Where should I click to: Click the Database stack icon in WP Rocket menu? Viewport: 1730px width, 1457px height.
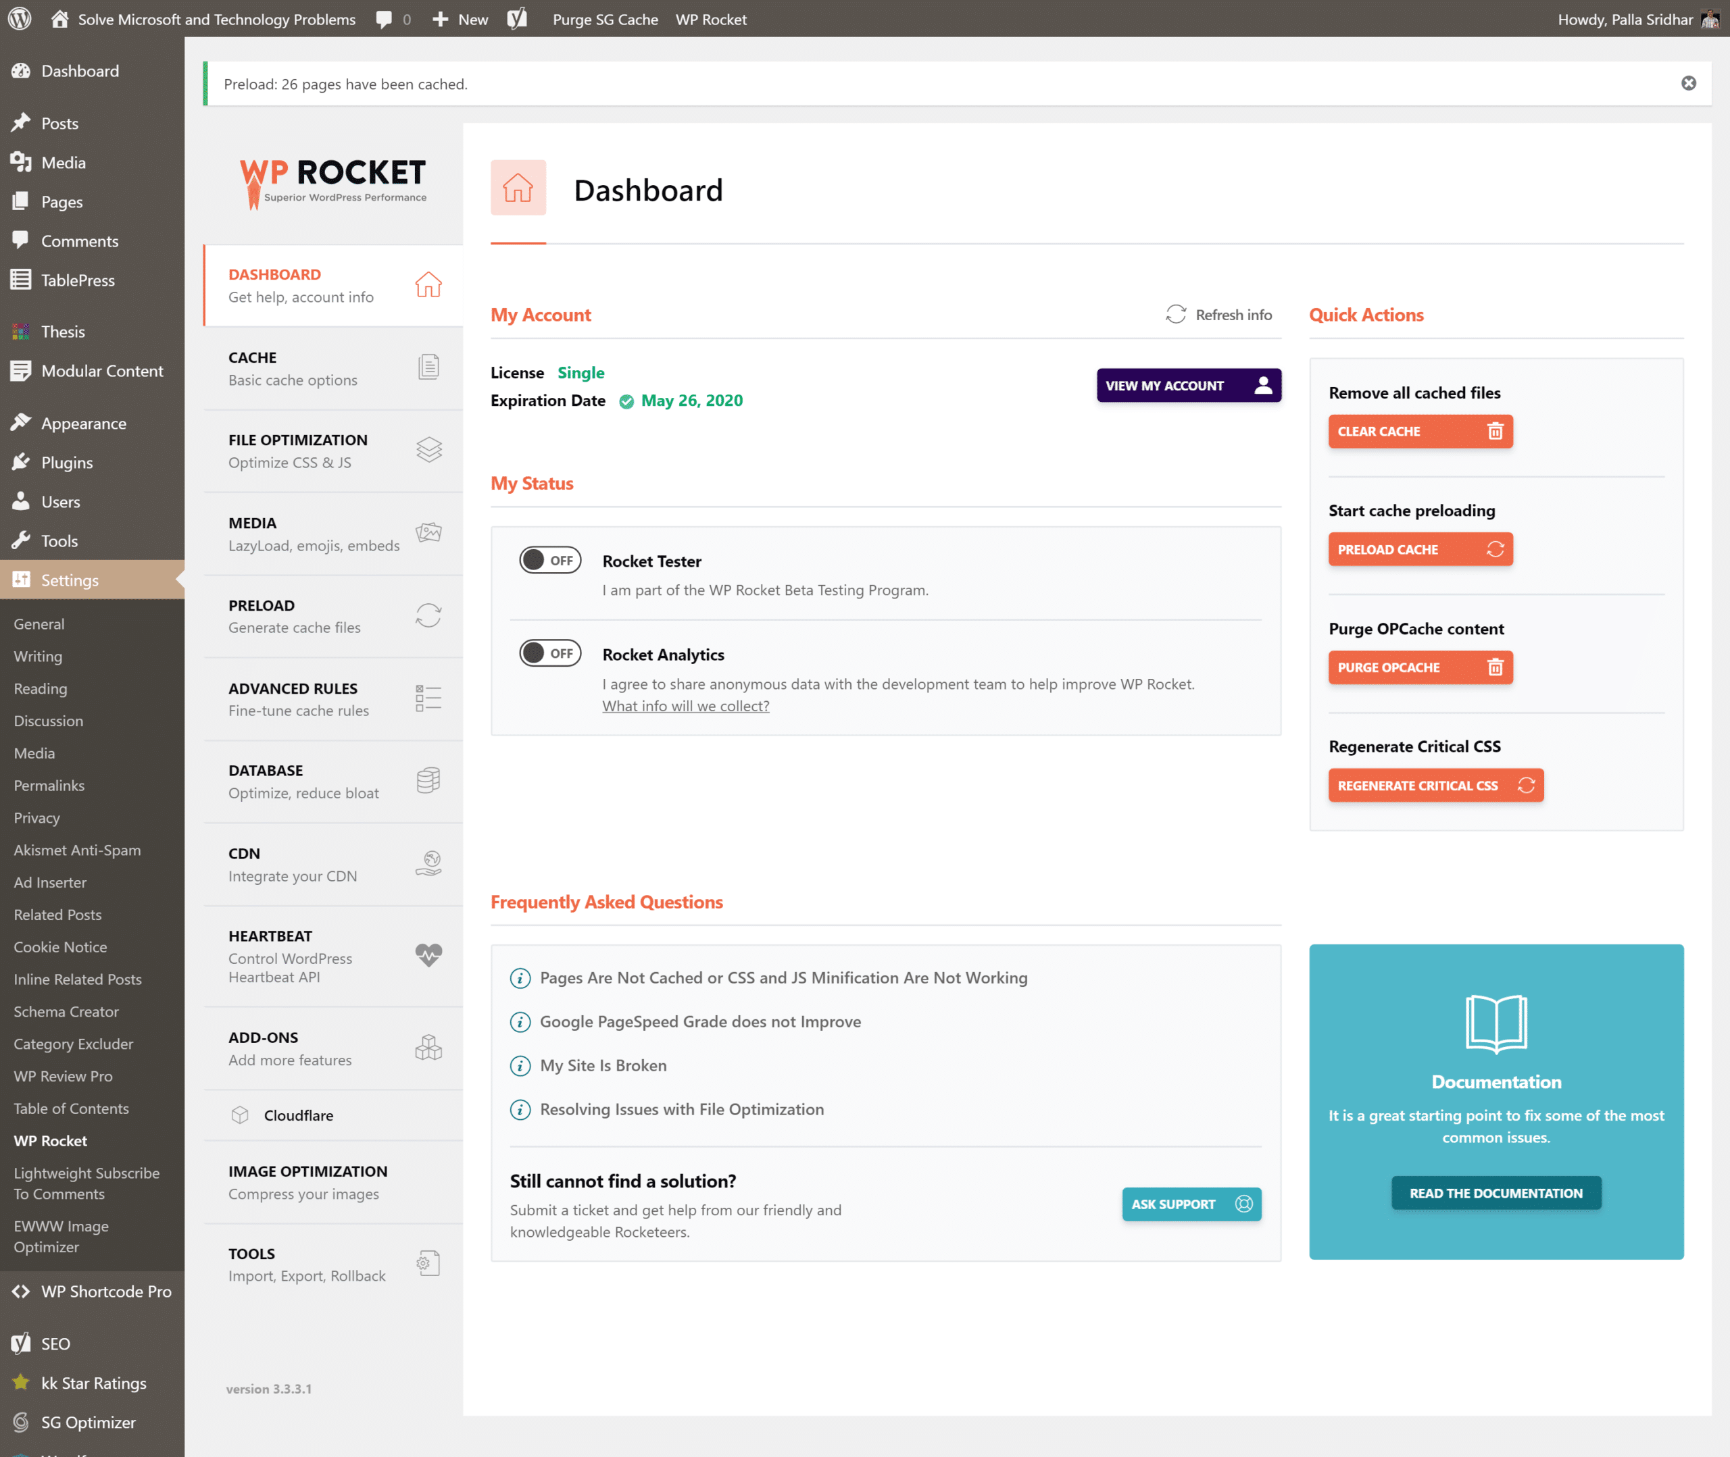tap(428, 781)
